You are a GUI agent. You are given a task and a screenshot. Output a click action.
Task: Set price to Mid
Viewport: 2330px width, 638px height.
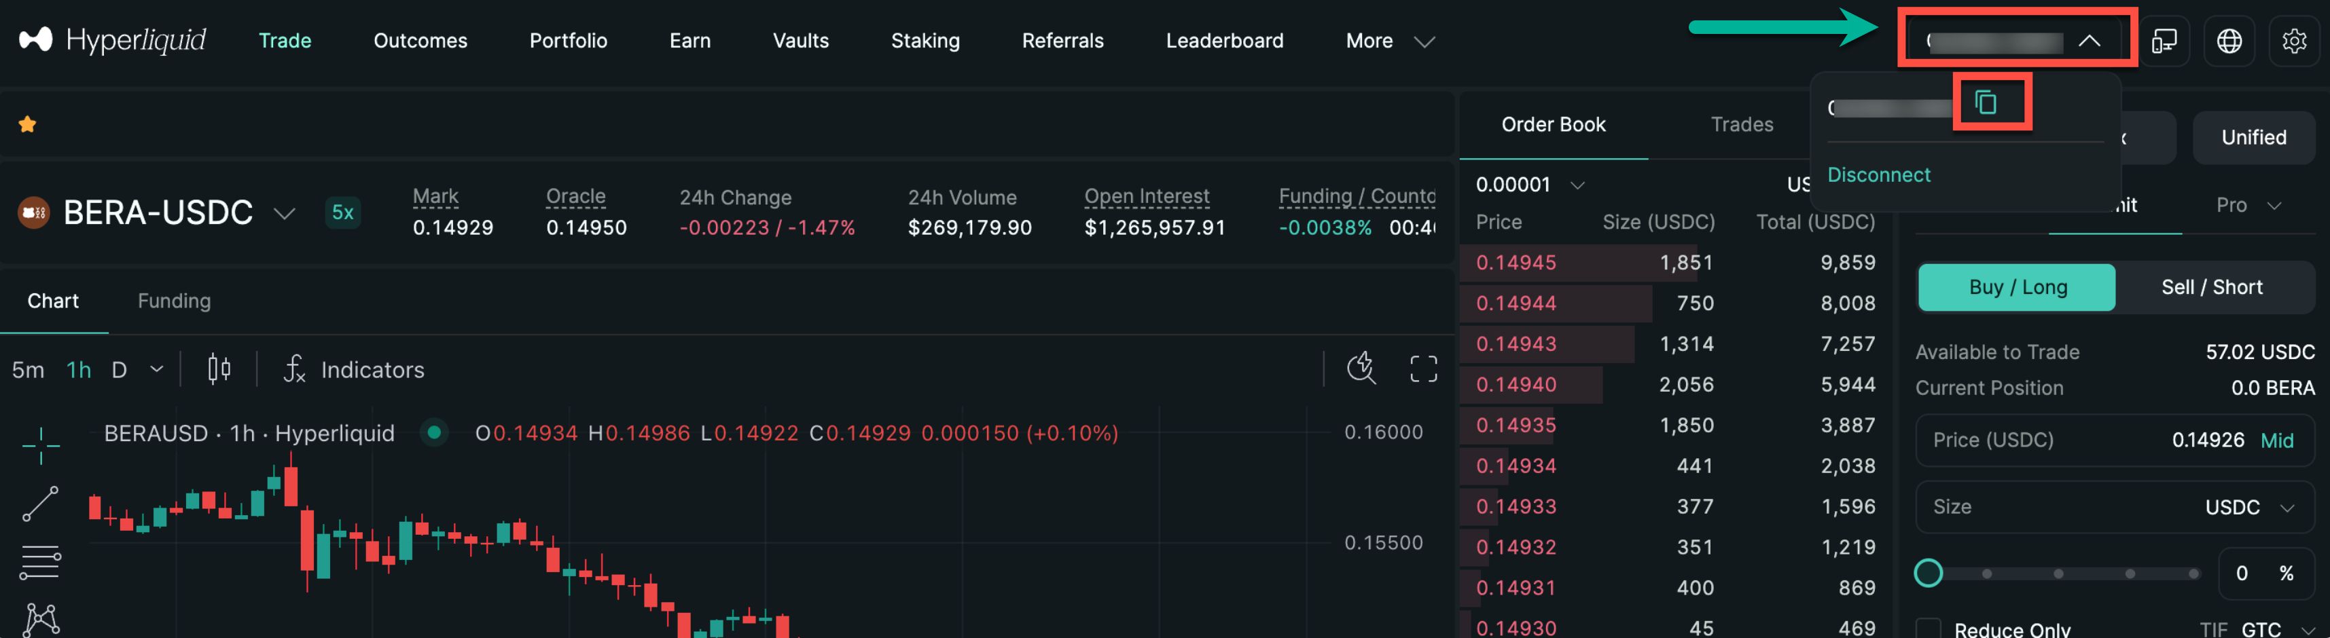tap(2276, 440)
